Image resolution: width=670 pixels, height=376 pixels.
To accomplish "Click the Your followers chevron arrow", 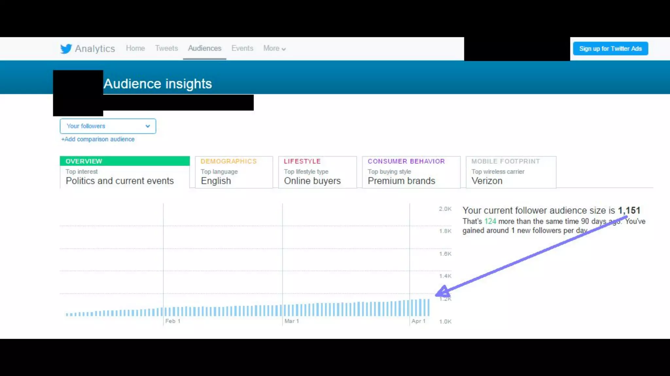I will 148,126.
